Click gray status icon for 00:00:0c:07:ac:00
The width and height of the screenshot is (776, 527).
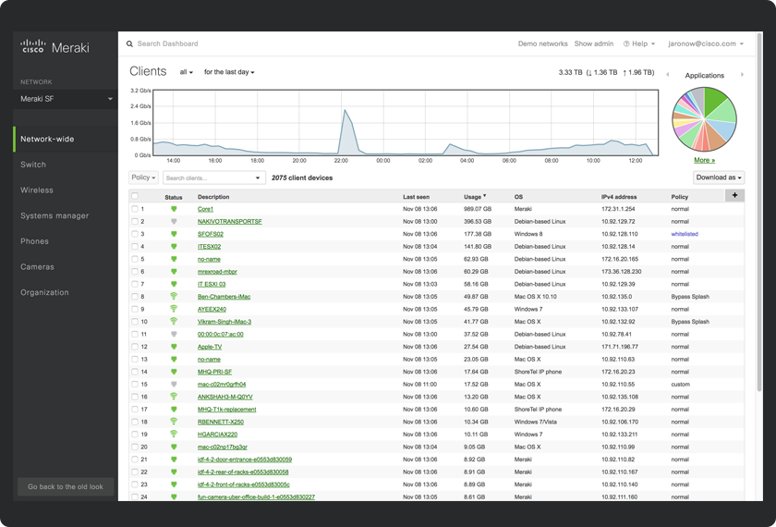point(174,335)
